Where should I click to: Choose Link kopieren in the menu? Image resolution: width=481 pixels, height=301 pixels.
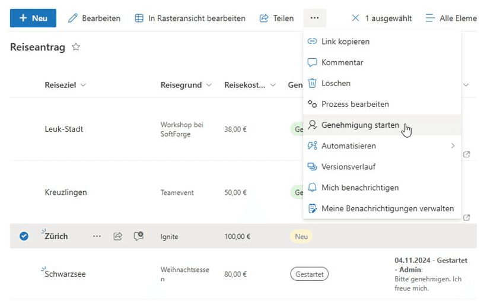click(x=345, y=42)
